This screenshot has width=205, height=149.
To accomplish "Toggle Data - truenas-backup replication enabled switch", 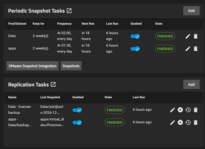I will [x=77, y=110].
